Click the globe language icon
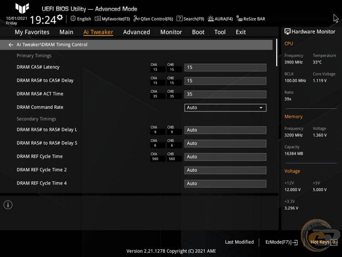The height and width of the screenshot is (257, 342). [73, 18]
